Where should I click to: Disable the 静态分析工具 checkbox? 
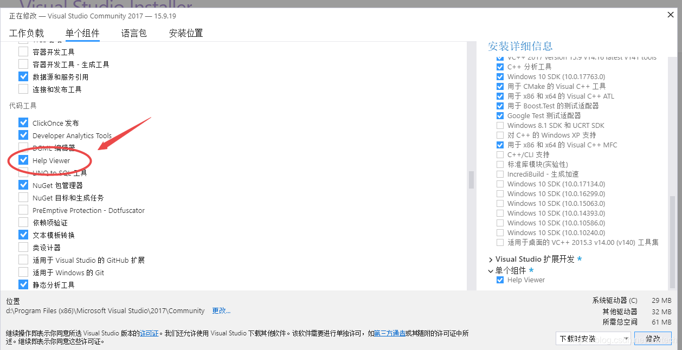tap(23, 284)
